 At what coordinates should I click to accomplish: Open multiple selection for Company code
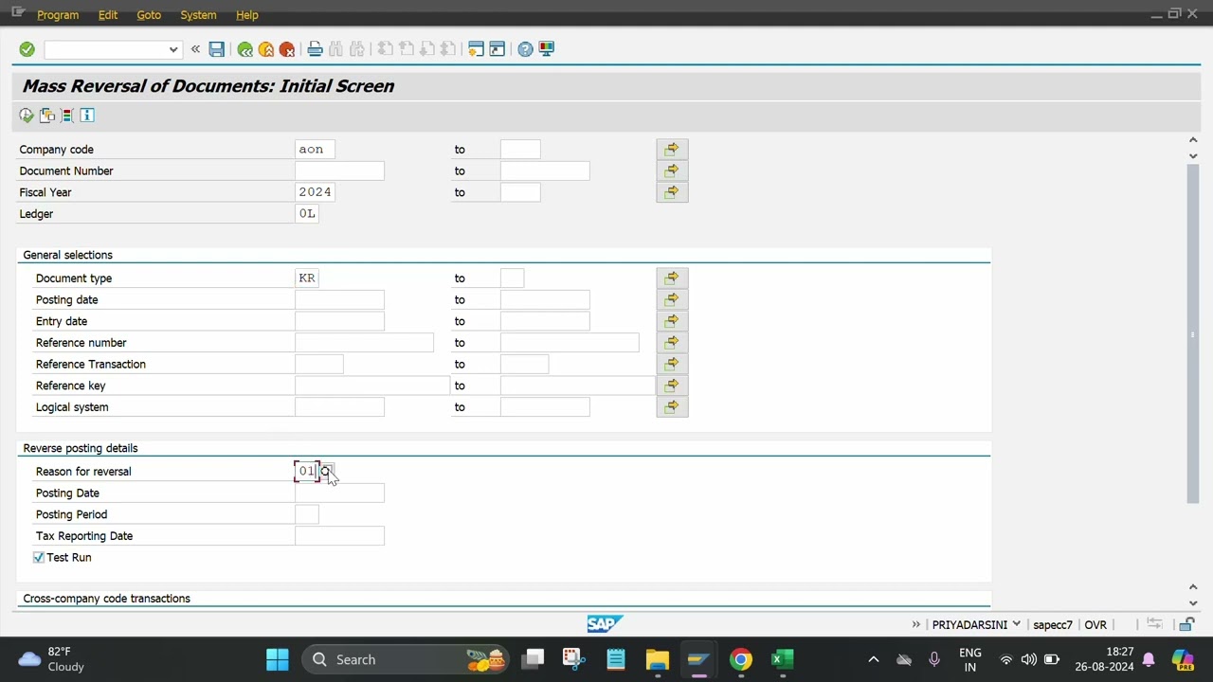click(672, 150)
